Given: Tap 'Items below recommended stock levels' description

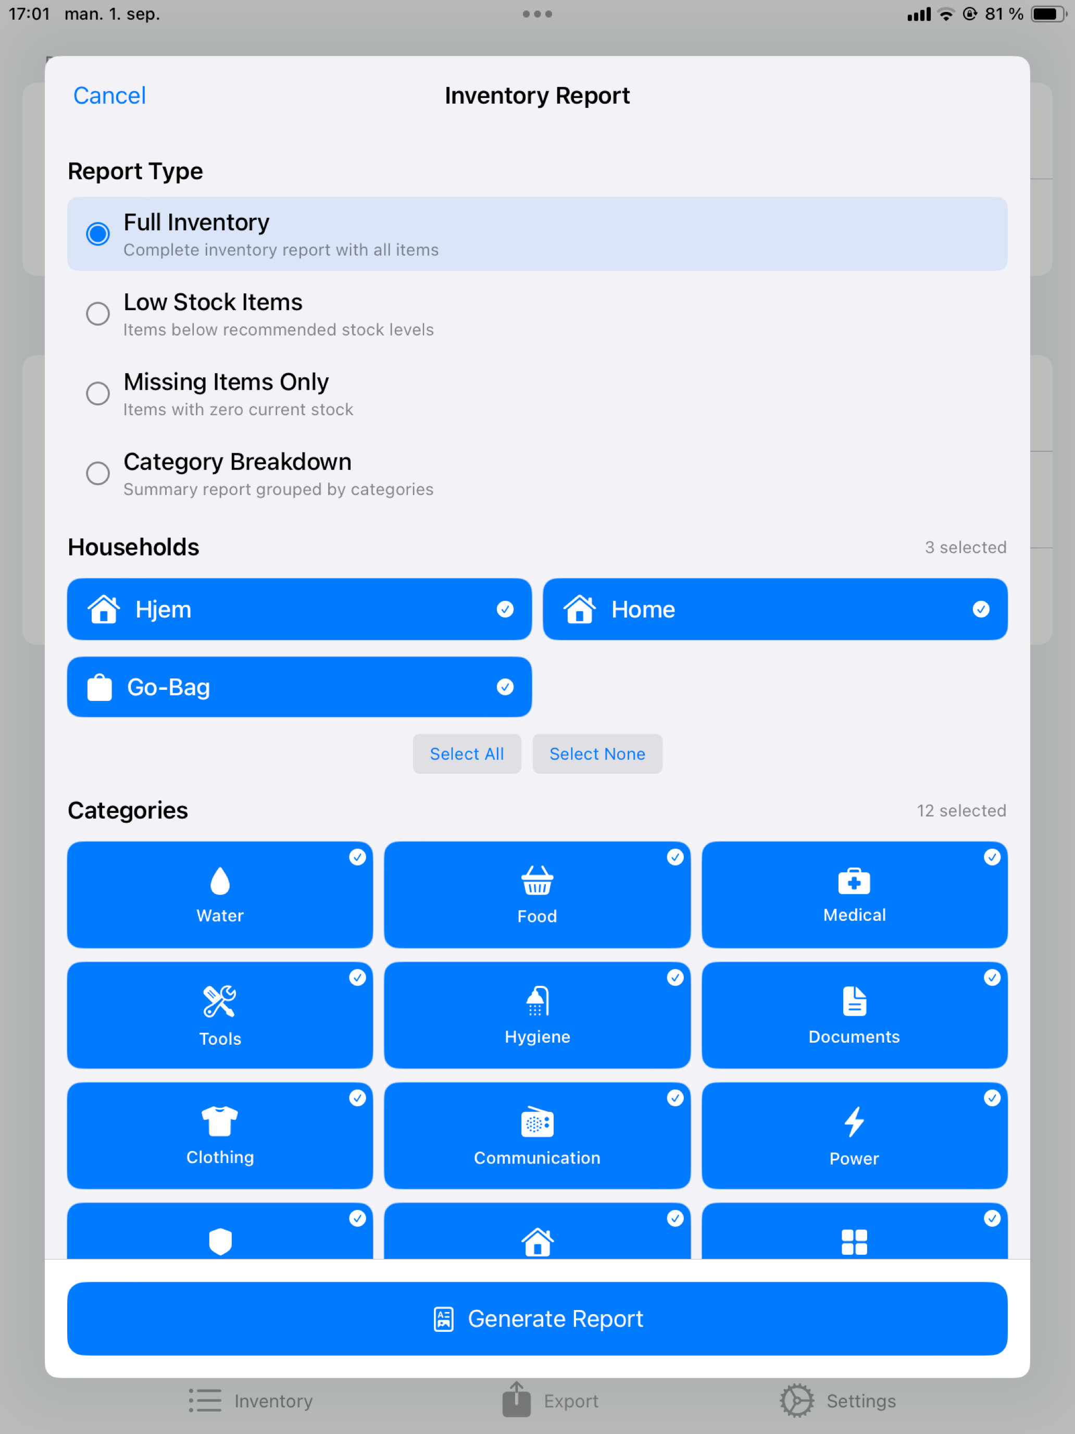Looking at the screenshot, I should [279, 329].
